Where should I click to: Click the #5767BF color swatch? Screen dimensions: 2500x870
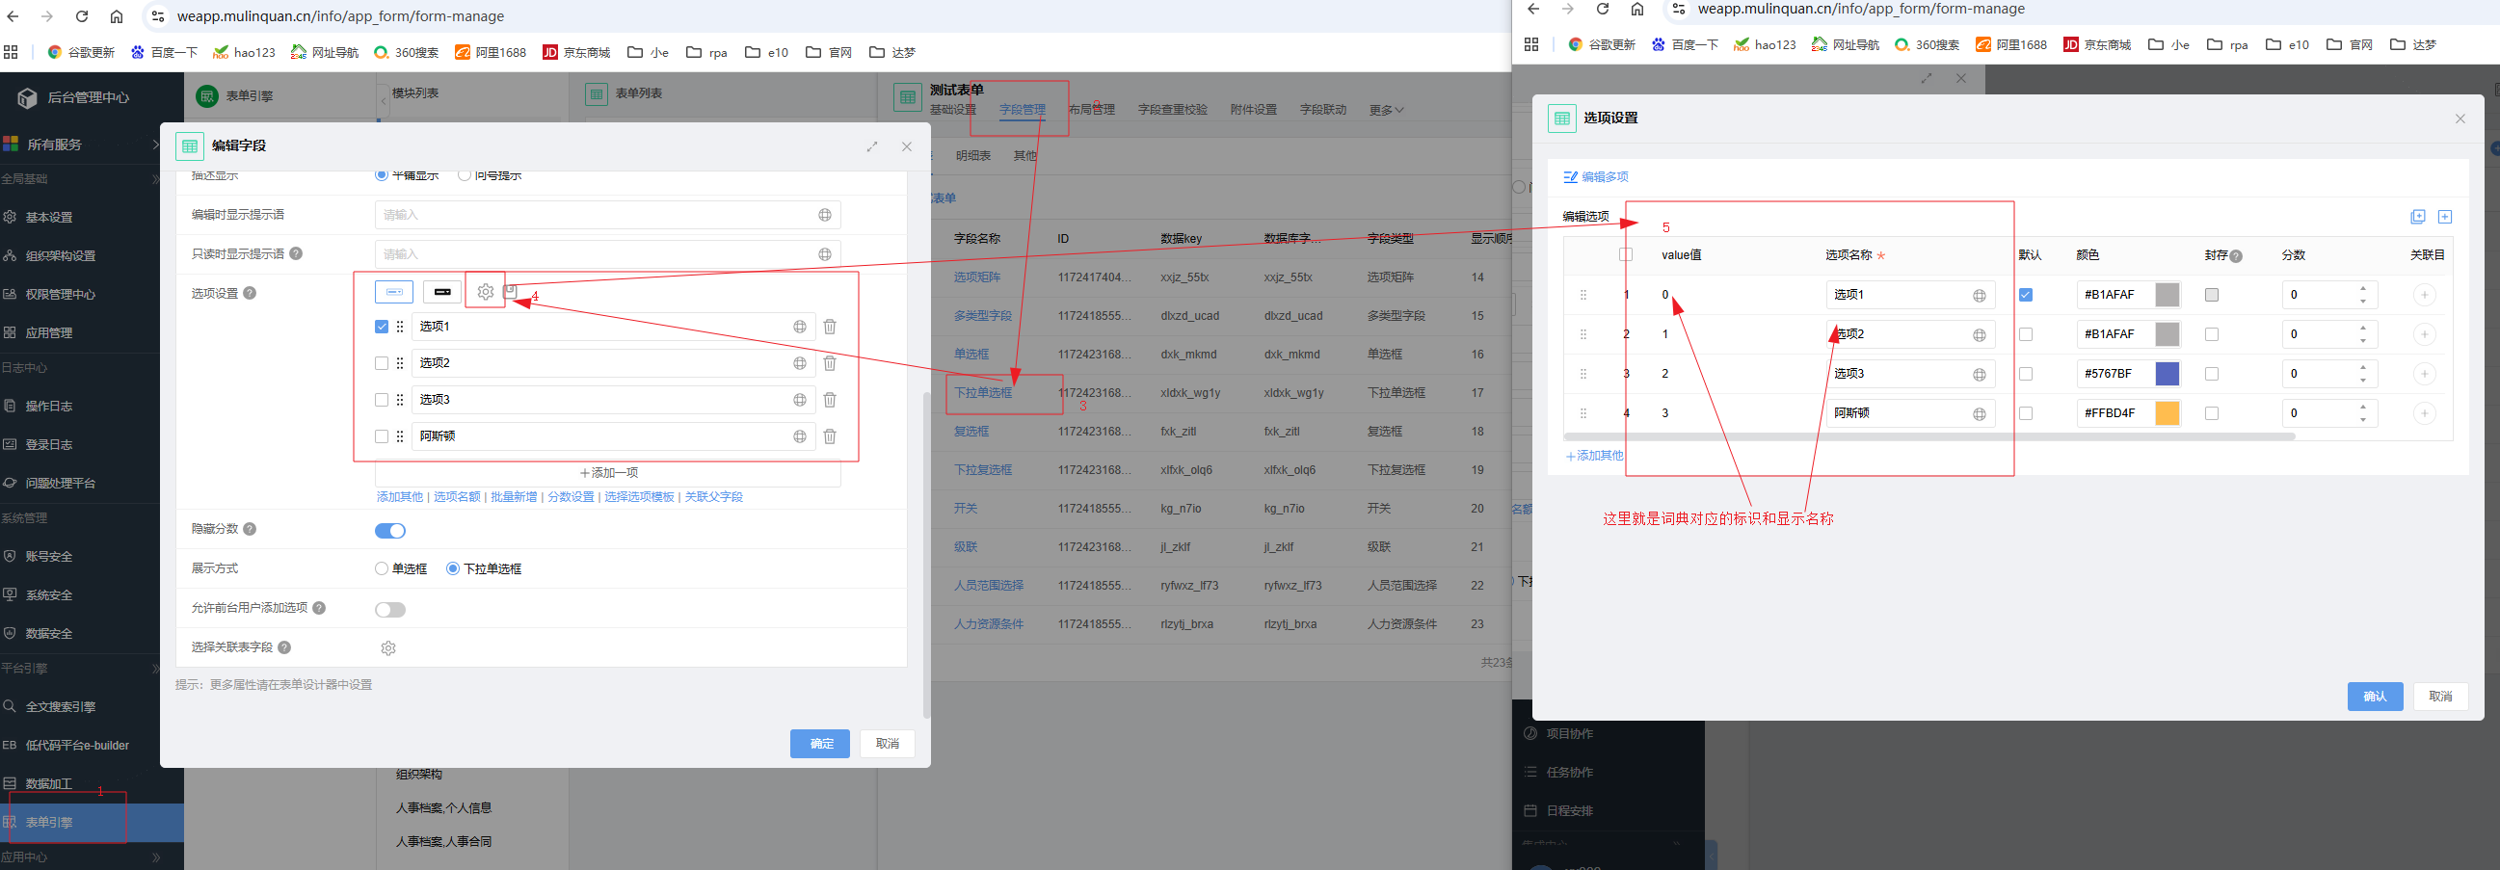(x=2167, y=374)
